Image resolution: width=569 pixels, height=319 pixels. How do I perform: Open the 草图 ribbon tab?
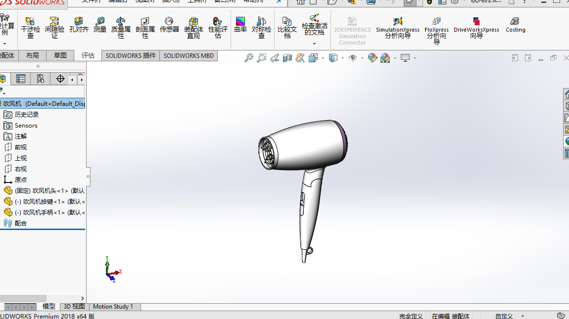pyautogui.click(x=60, y=55)
